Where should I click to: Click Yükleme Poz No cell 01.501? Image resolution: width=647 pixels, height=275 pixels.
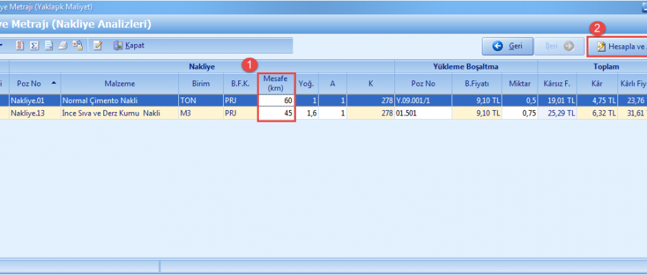pyautogui.click(x=423, y=113)
